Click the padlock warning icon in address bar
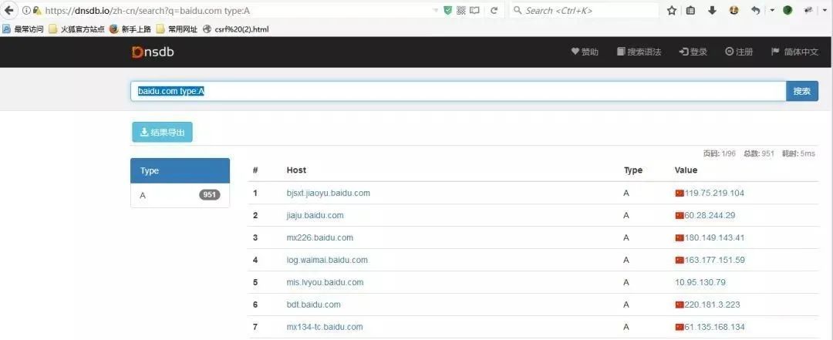 coord(37,10)
